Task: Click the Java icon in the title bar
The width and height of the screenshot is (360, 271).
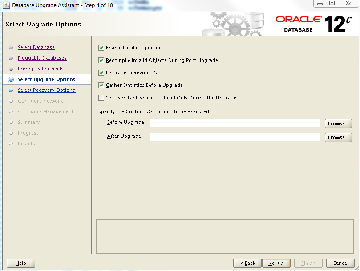Action: tap(6, 5)
